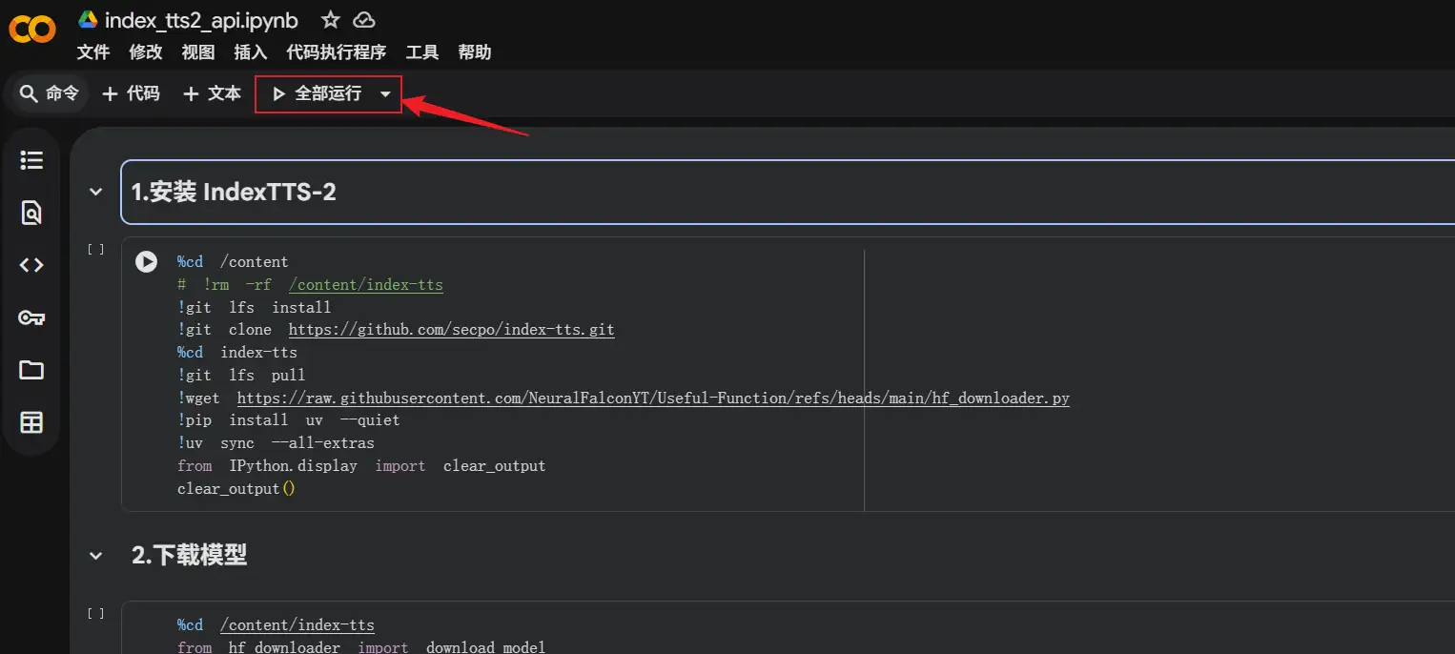This screenshot has height=654, width=1455.
Task: Open the table of contents sidebar icon
Action: pyautogui.click(x=31, y=160)
